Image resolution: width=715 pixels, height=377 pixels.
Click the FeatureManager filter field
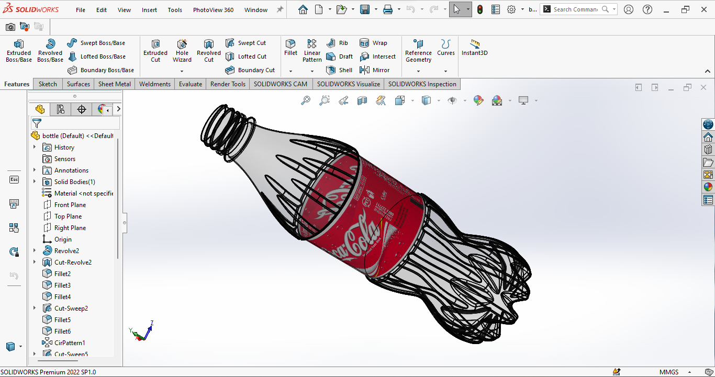coord(76,123)
